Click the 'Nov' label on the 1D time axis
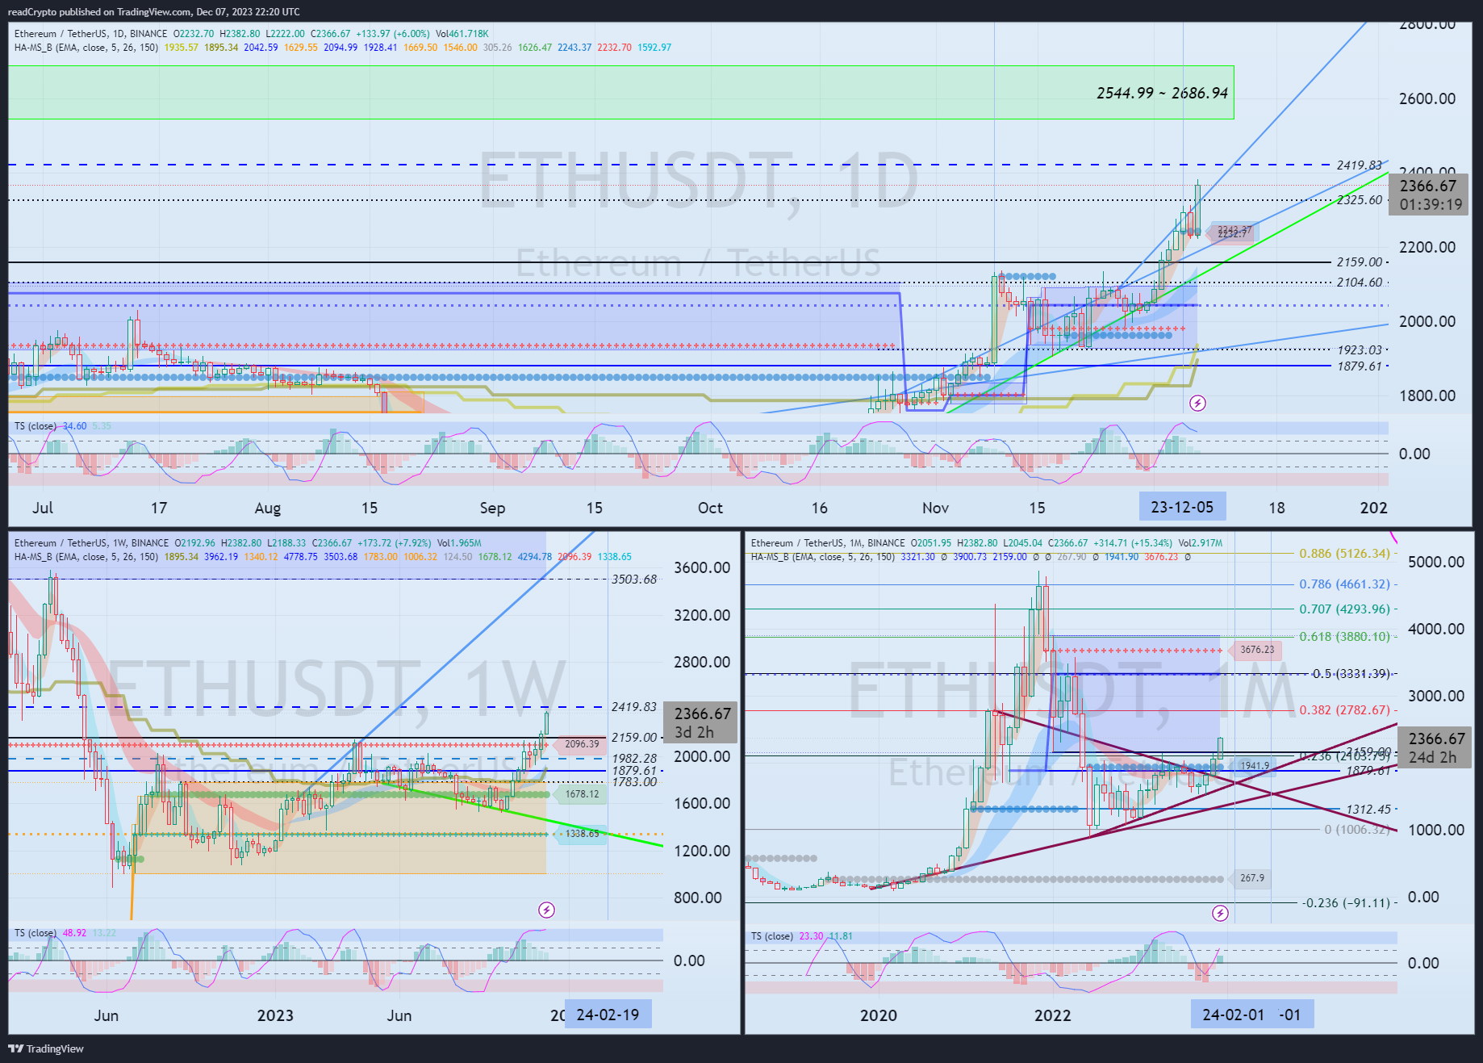The height and width of the screenshot is (1063, 1483). point(935,508)
